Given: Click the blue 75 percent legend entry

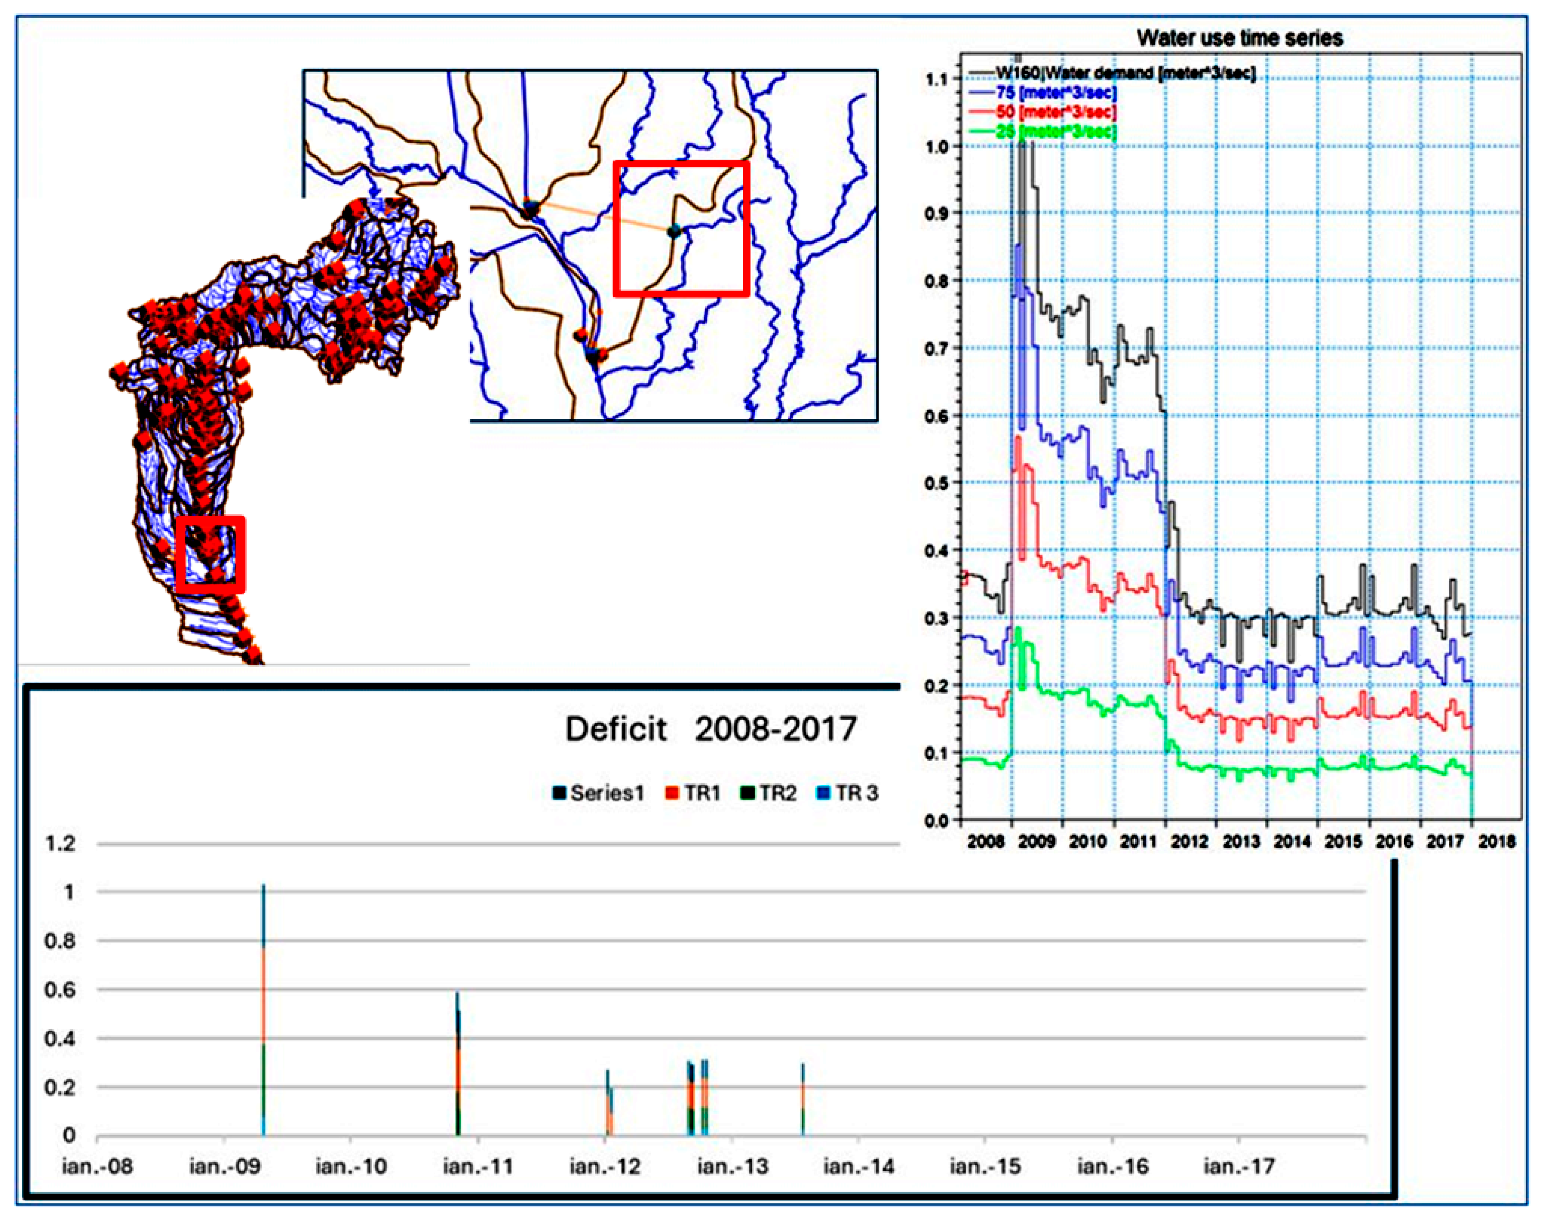Looking at the screenshot, I should click(x=1055, y=93).
